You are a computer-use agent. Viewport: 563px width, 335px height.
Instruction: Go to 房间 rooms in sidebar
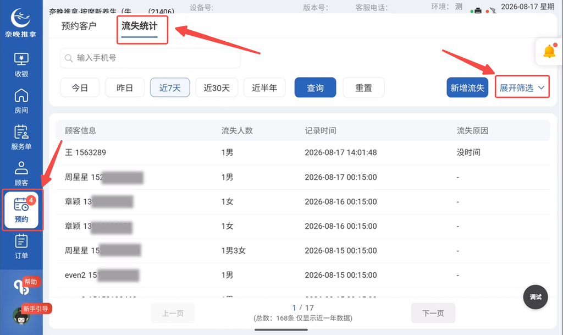(x=21, y=101)
